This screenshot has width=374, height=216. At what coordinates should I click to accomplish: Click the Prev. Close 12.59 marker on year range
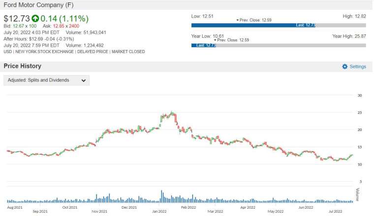tap(231, 40)
